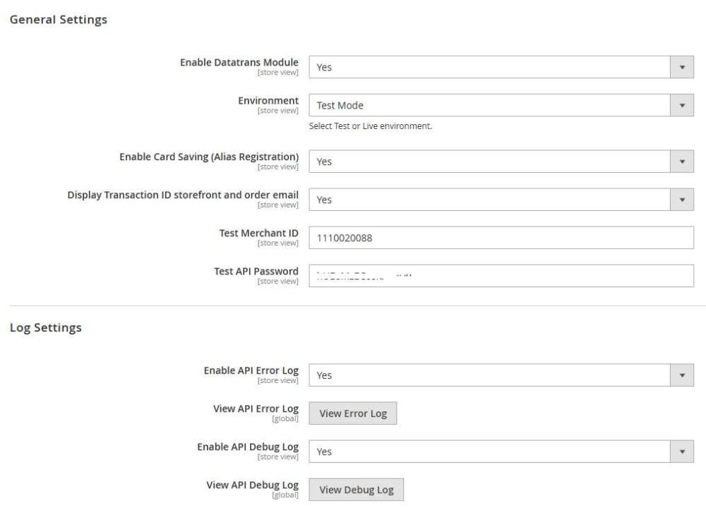706x510 pixels.
Task: Click the Environment field label
Action: click(x=268, y=100)
